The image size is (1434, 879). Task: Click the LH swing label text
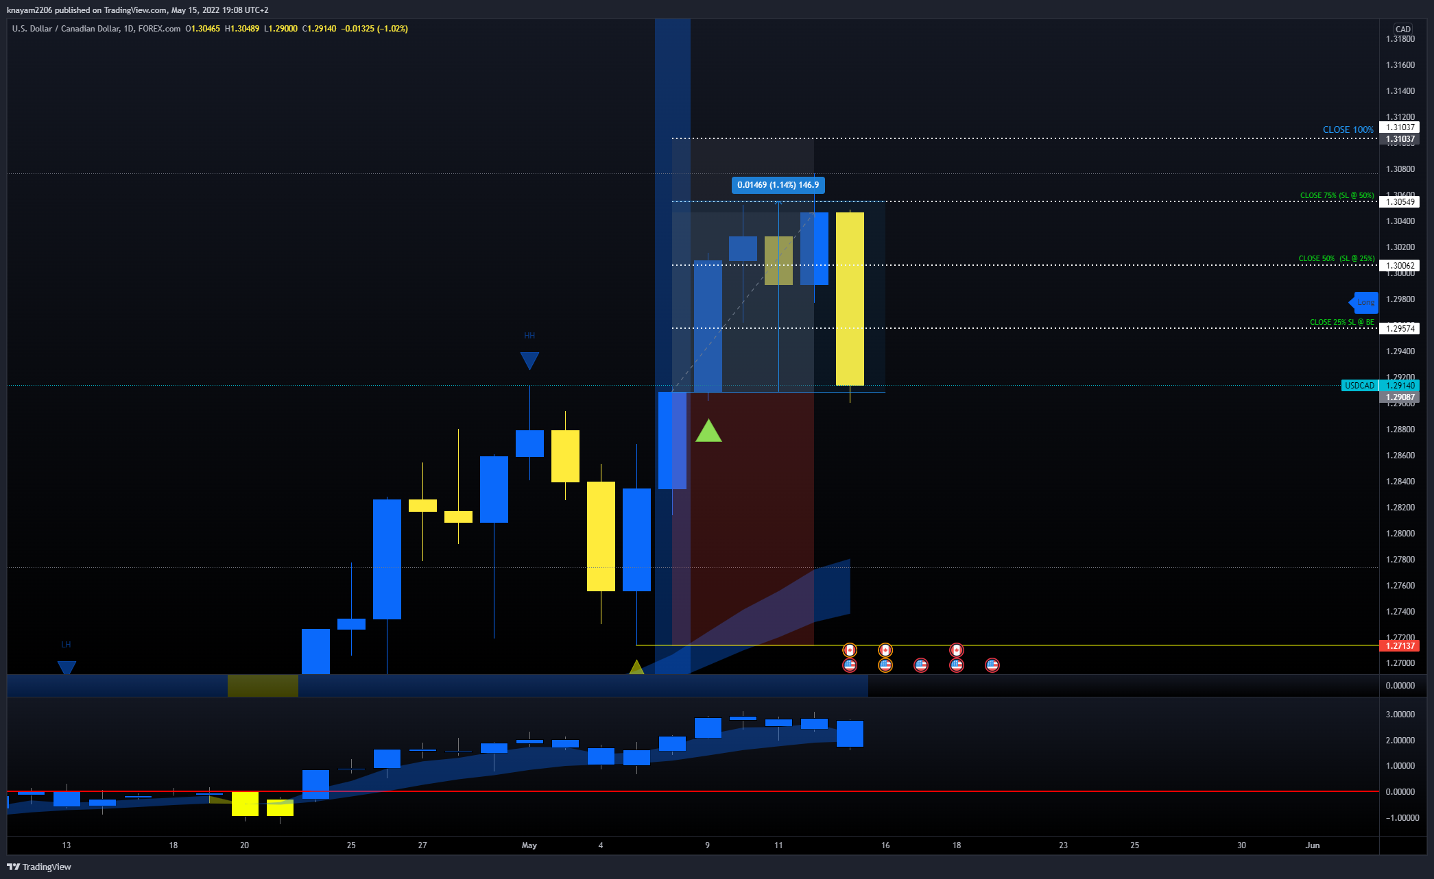[x=66, y=645]
